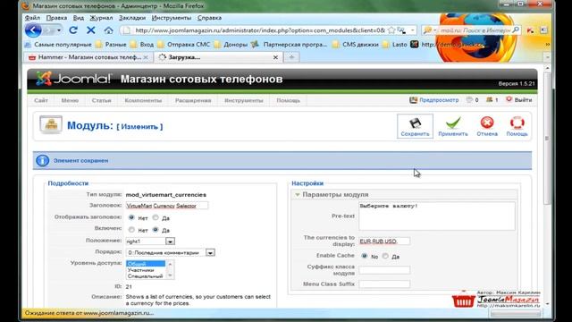The image size is (572, 322).
Task: Open the Закладки menu
Action: click(132, 18)
